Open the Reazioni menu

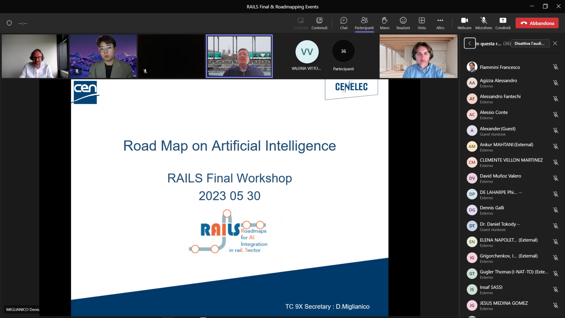coord(403,23)
